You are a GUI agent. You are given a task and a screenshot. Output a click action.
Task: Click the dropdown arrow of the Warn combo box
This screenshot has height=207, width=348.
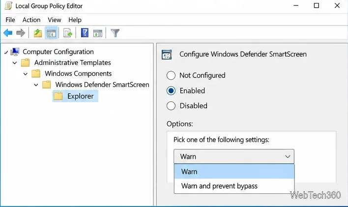pos(288,156)
